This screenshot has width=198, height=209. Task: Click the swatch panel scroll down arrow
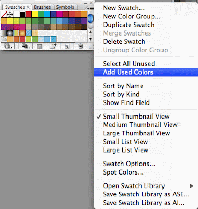pos(90,39)
